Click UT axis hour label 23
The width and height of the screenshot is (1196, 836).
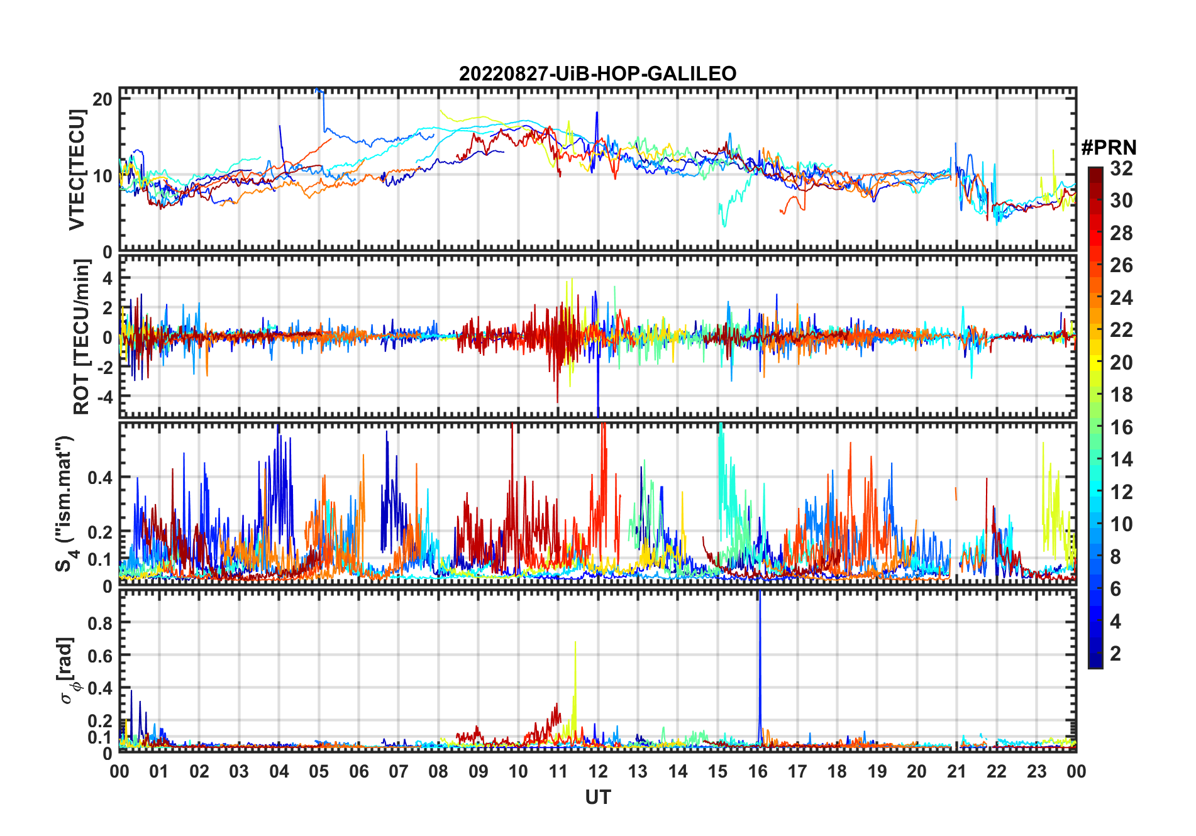1036,771
